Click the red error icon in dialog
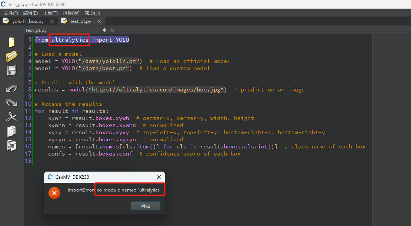 click(54, 193)
